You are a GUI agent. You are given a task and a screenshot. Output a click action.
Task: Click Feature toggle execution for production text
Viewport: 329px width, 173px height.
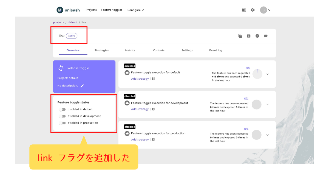click(158, 133)
